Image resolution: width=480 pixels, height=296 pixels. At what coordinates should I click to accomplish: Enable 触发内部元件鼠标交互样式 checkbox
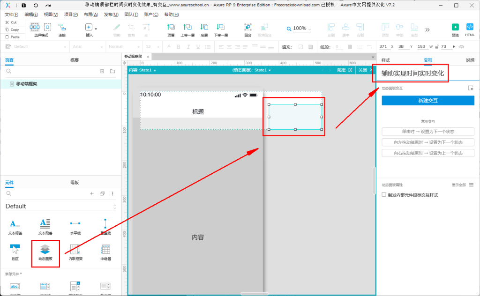tap(384, 195)
